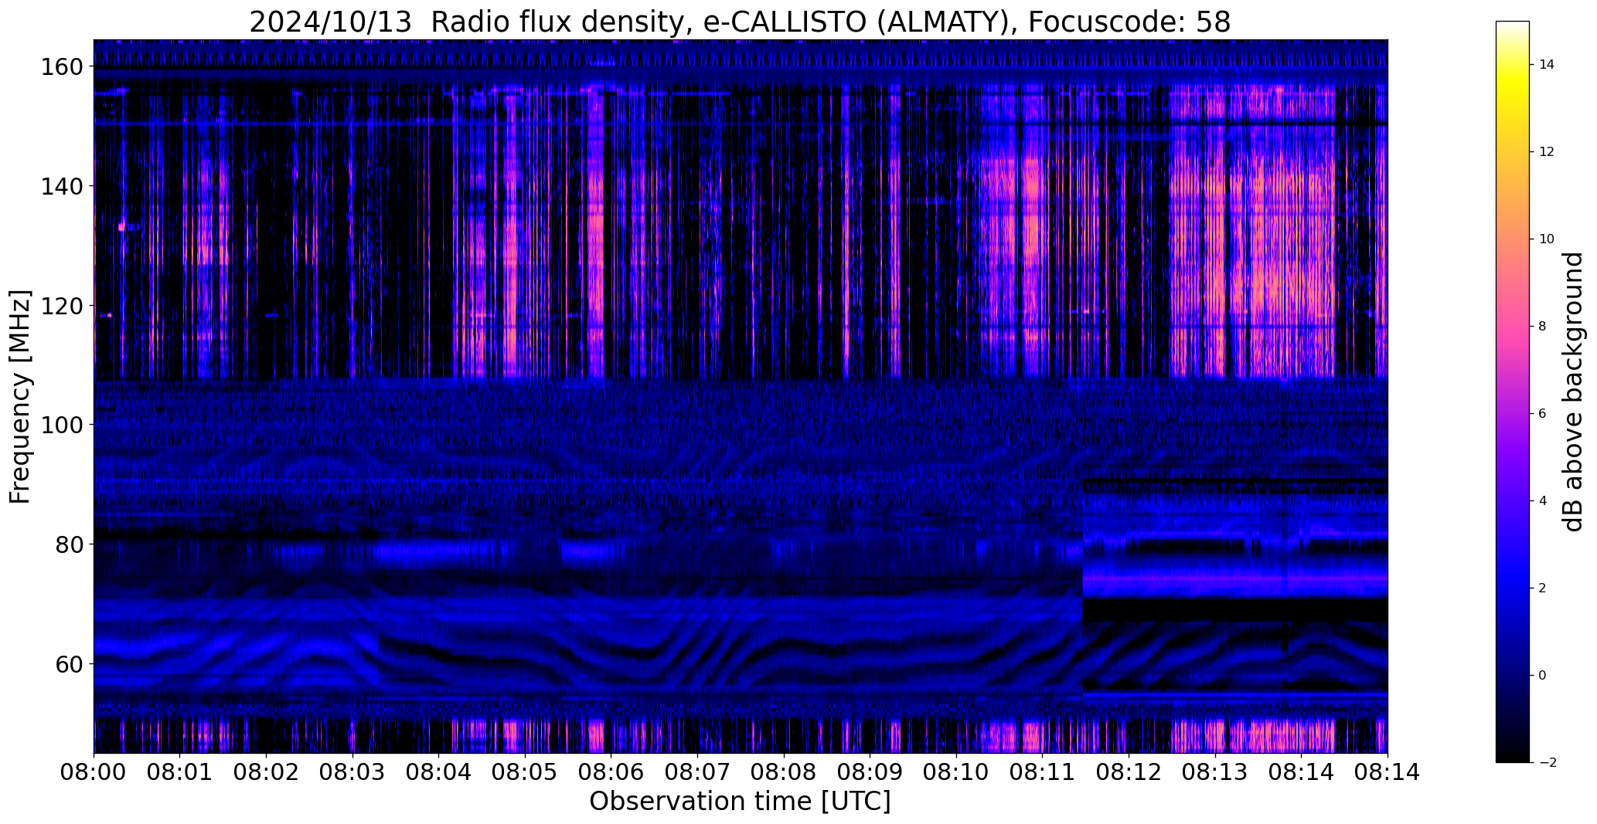
Task: Click the 08:09 time tick label
Action: click(x=870, y=772)
